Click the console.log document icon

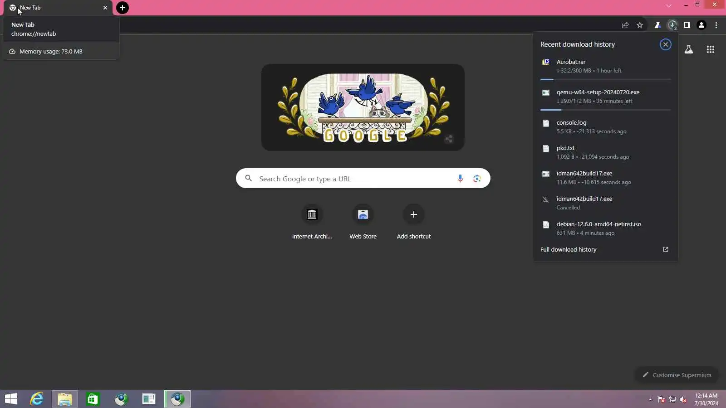tap(546, 123)
